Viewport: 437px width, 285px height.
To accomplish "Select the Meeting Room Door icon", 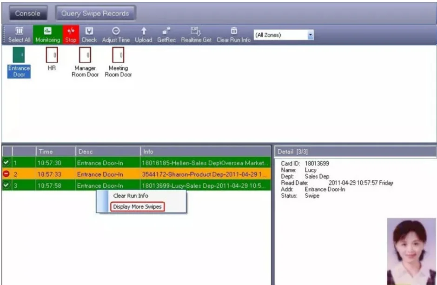I will pos(118,62).
